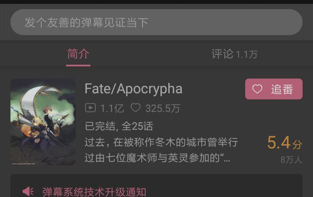Image resolution: width=313 pixels, height=197 pixels.
Task: Open the 5.4分 rating score
Action: (x=285, y=143)
